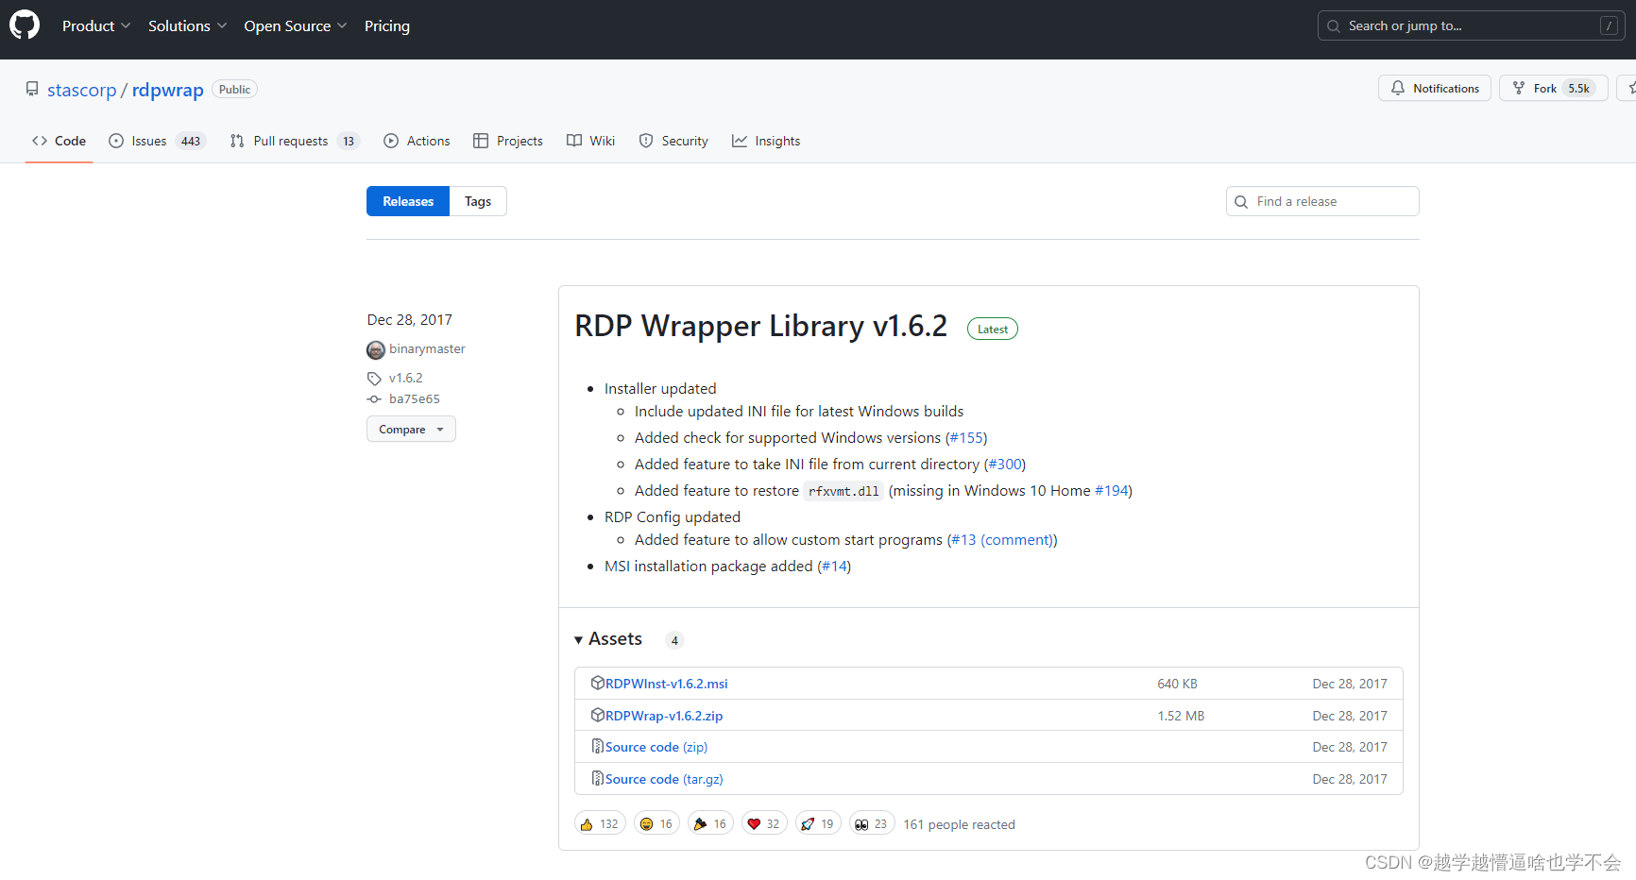Click the Dec 28, 2017 release date
Viewport: 1636px width, 880px height.
[x=410, y=320]
